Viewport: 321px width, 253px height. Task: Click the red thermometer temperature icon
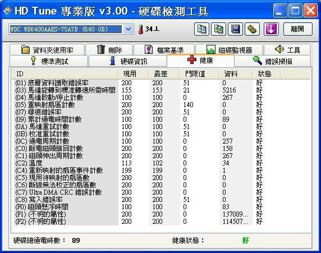click(141, 30)
